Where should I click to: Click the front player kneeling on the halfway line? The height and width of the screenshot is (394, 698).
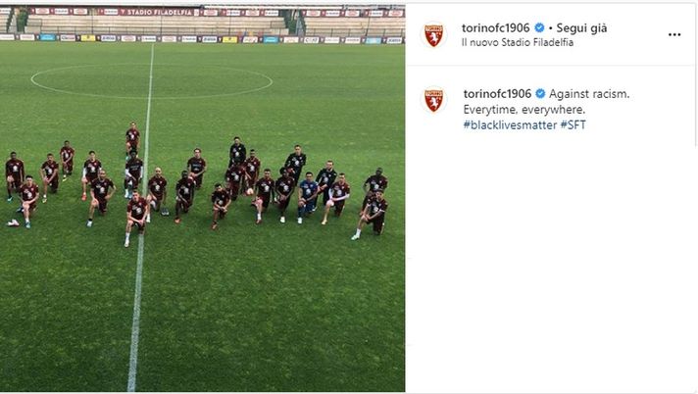click(135, 219)
